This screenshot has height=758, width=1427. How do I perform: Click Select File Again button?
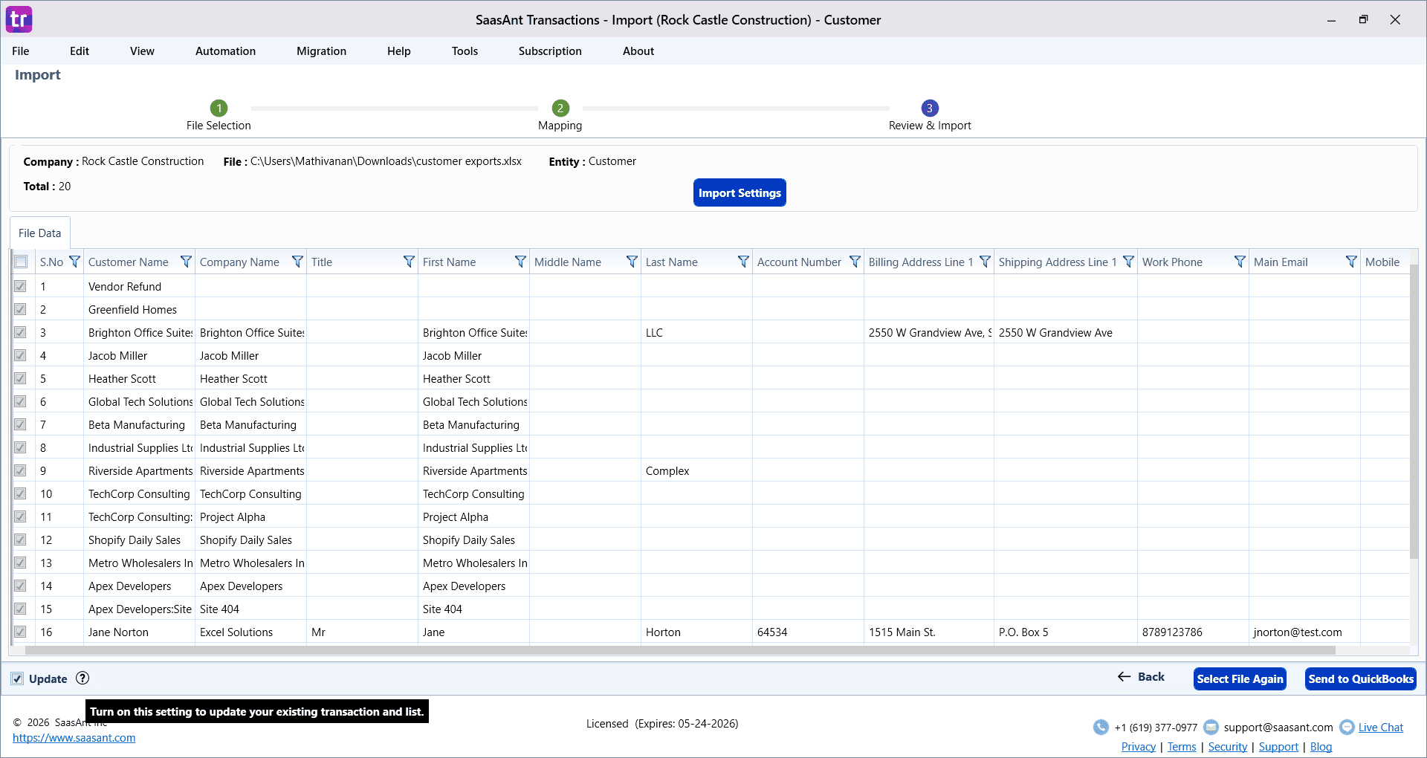point(1240,678)
